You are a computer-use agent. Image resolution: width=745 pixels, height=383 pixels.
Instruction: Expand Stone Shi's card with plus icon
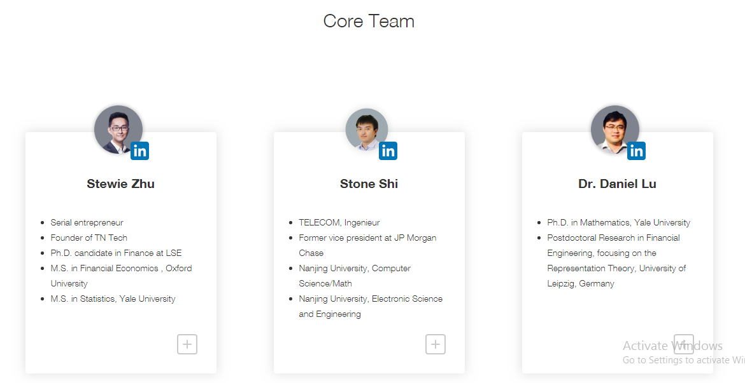[436, 344]
